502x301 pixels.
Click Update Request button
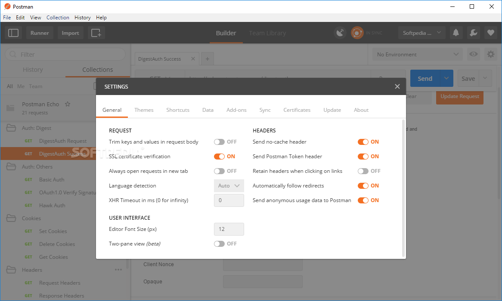460,97
